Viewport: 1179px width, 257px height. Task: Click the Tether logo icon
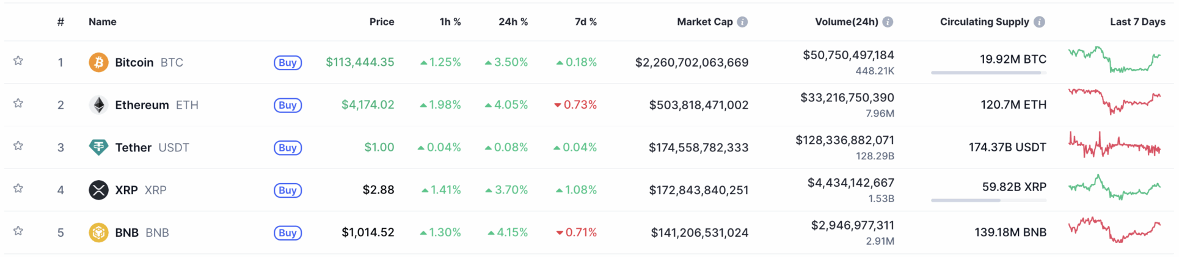pos(98,147)
